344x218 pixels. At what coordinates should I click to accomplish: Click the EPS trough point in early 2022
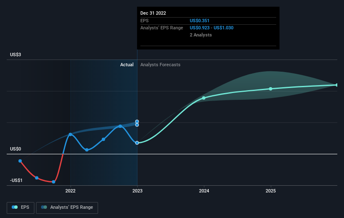point(87,150)
